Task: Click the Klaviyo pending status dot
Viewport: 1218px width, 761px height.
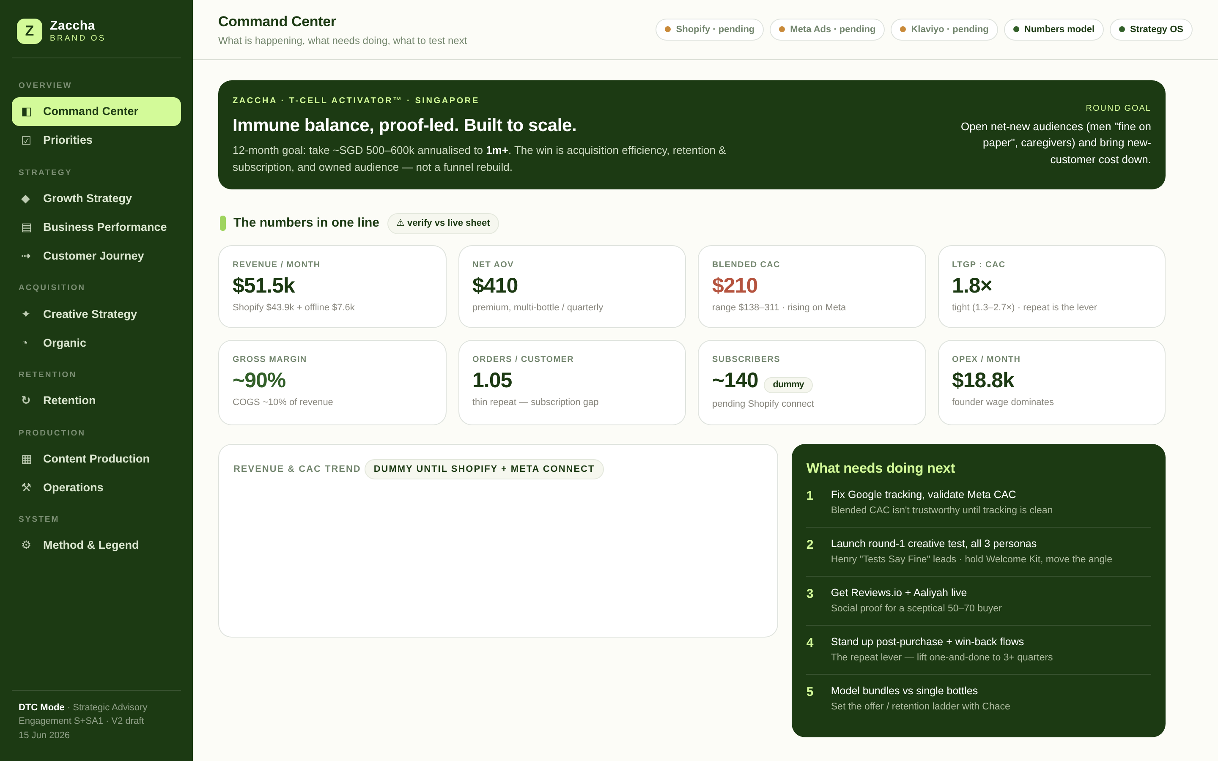Action: (903, 29)
